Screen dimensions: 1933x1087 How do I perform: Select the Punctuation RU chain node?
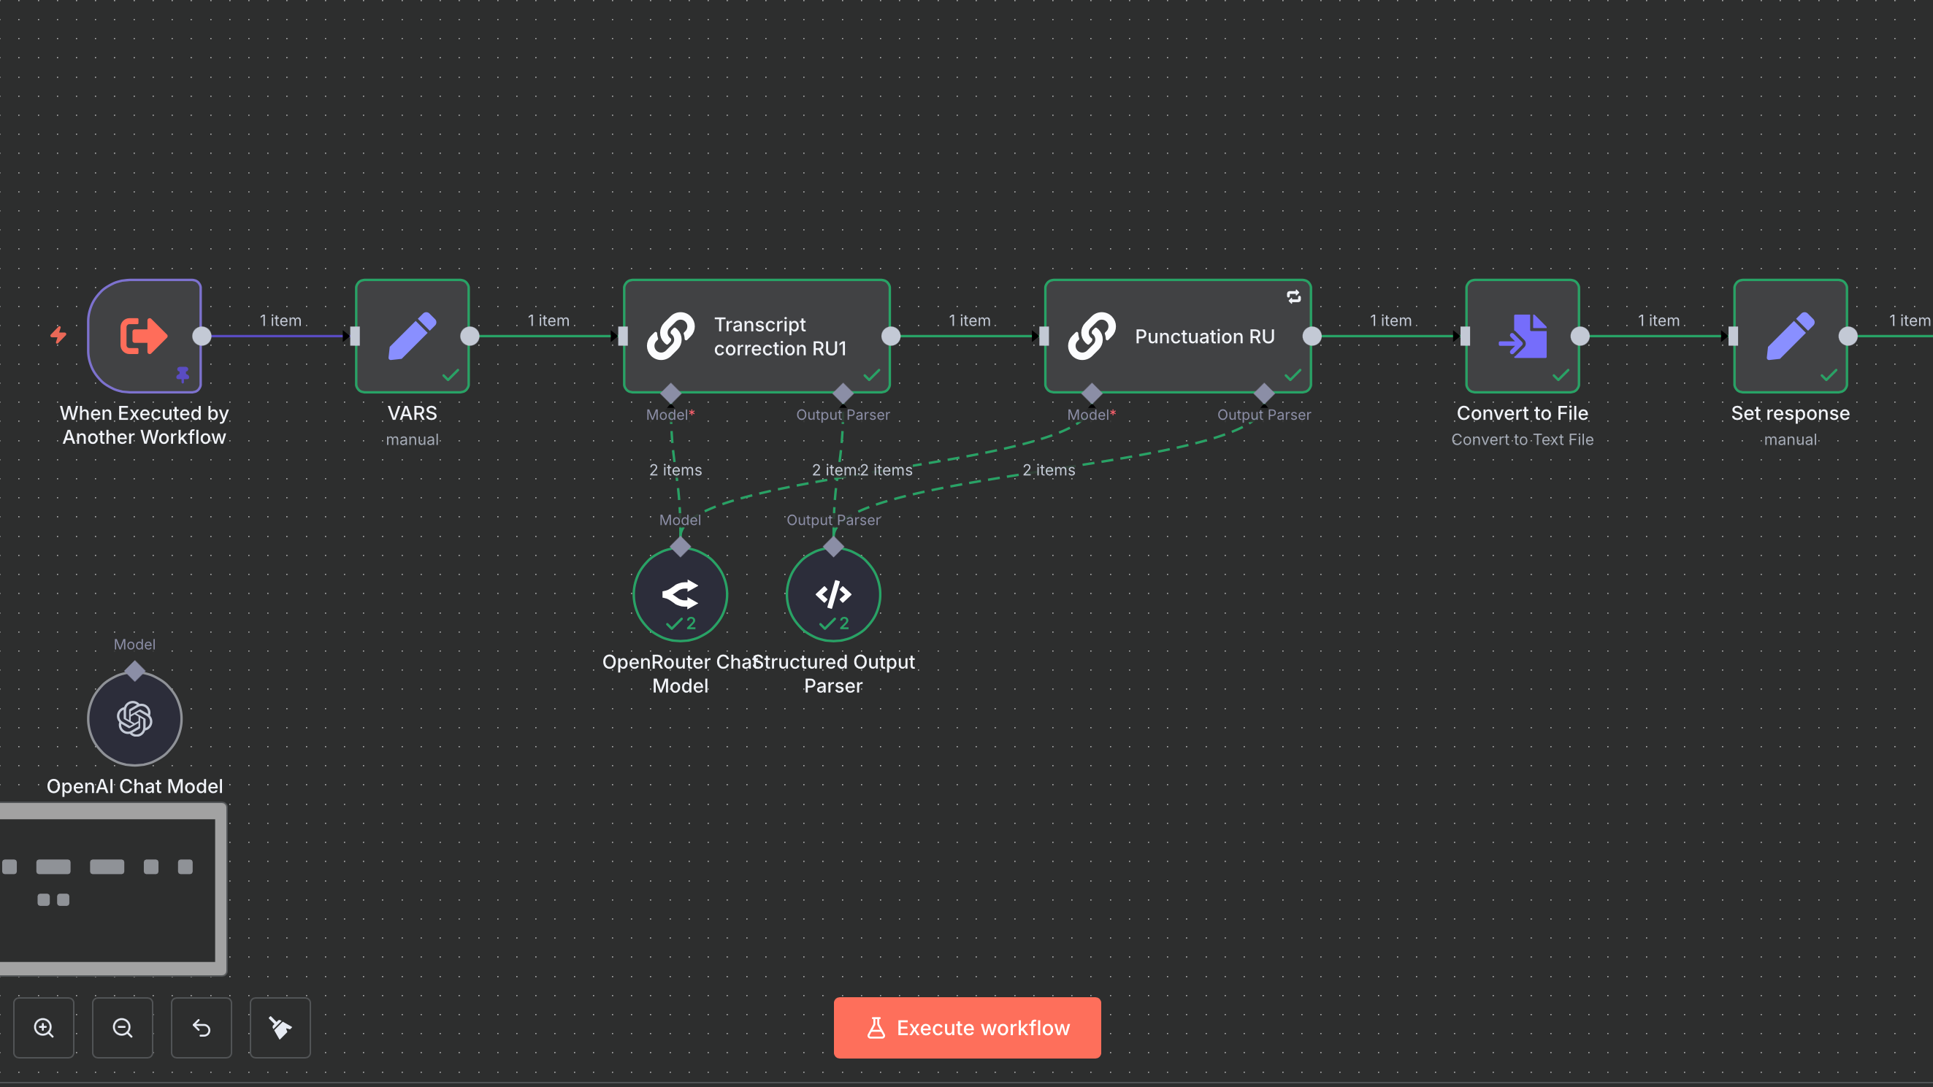[x=1177, y=335]
